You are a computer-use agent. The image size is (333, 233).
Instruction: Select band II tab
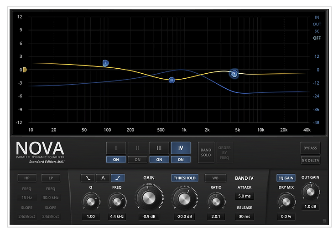pos(137,148)
